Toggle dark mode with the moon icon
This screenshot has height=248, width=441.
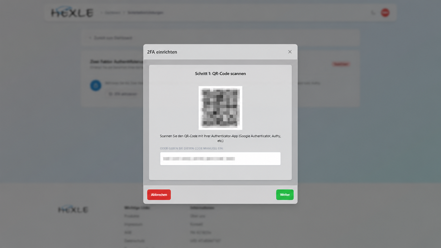pyautogui.click(x=373, y=13)
